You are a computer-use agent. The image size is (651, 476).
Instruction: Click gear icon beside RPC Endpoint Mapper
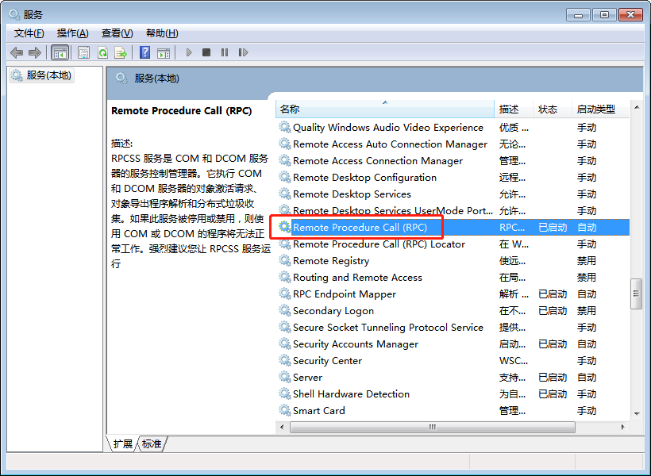[x=284, y=294]
